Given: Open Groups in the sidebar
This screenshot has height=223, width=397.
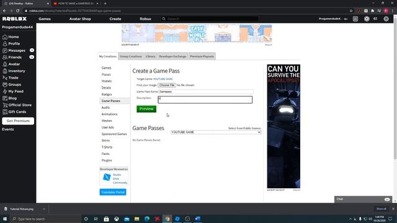Looking at the screenshot, I should tap(12, 85).
